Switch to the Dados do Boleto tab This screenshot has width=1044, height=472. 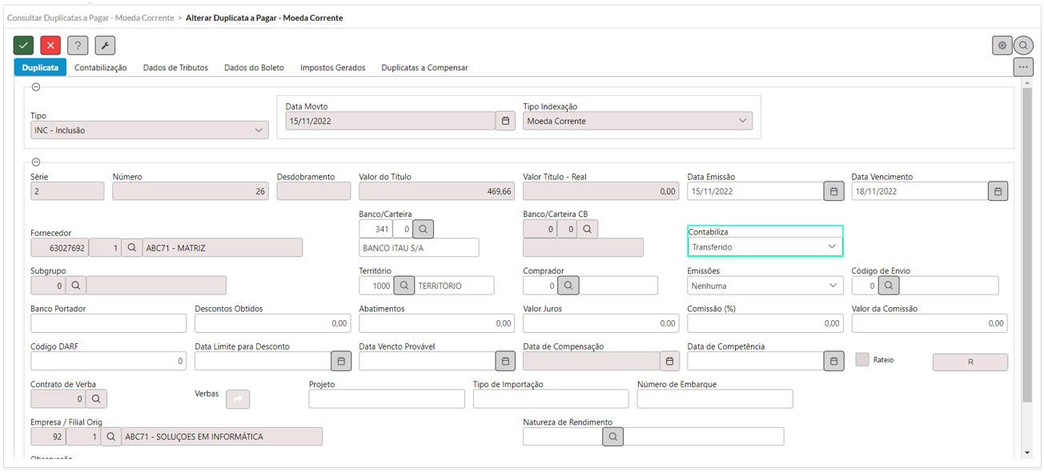(254, 68)
